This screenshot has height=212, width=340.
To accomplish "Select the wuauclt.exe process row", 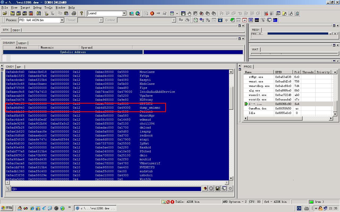I will pyautogui.click(x=288, y=95).
